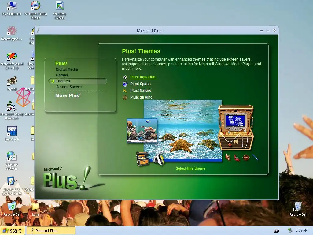Click the red crab pointer icon preview

(237, 158)
